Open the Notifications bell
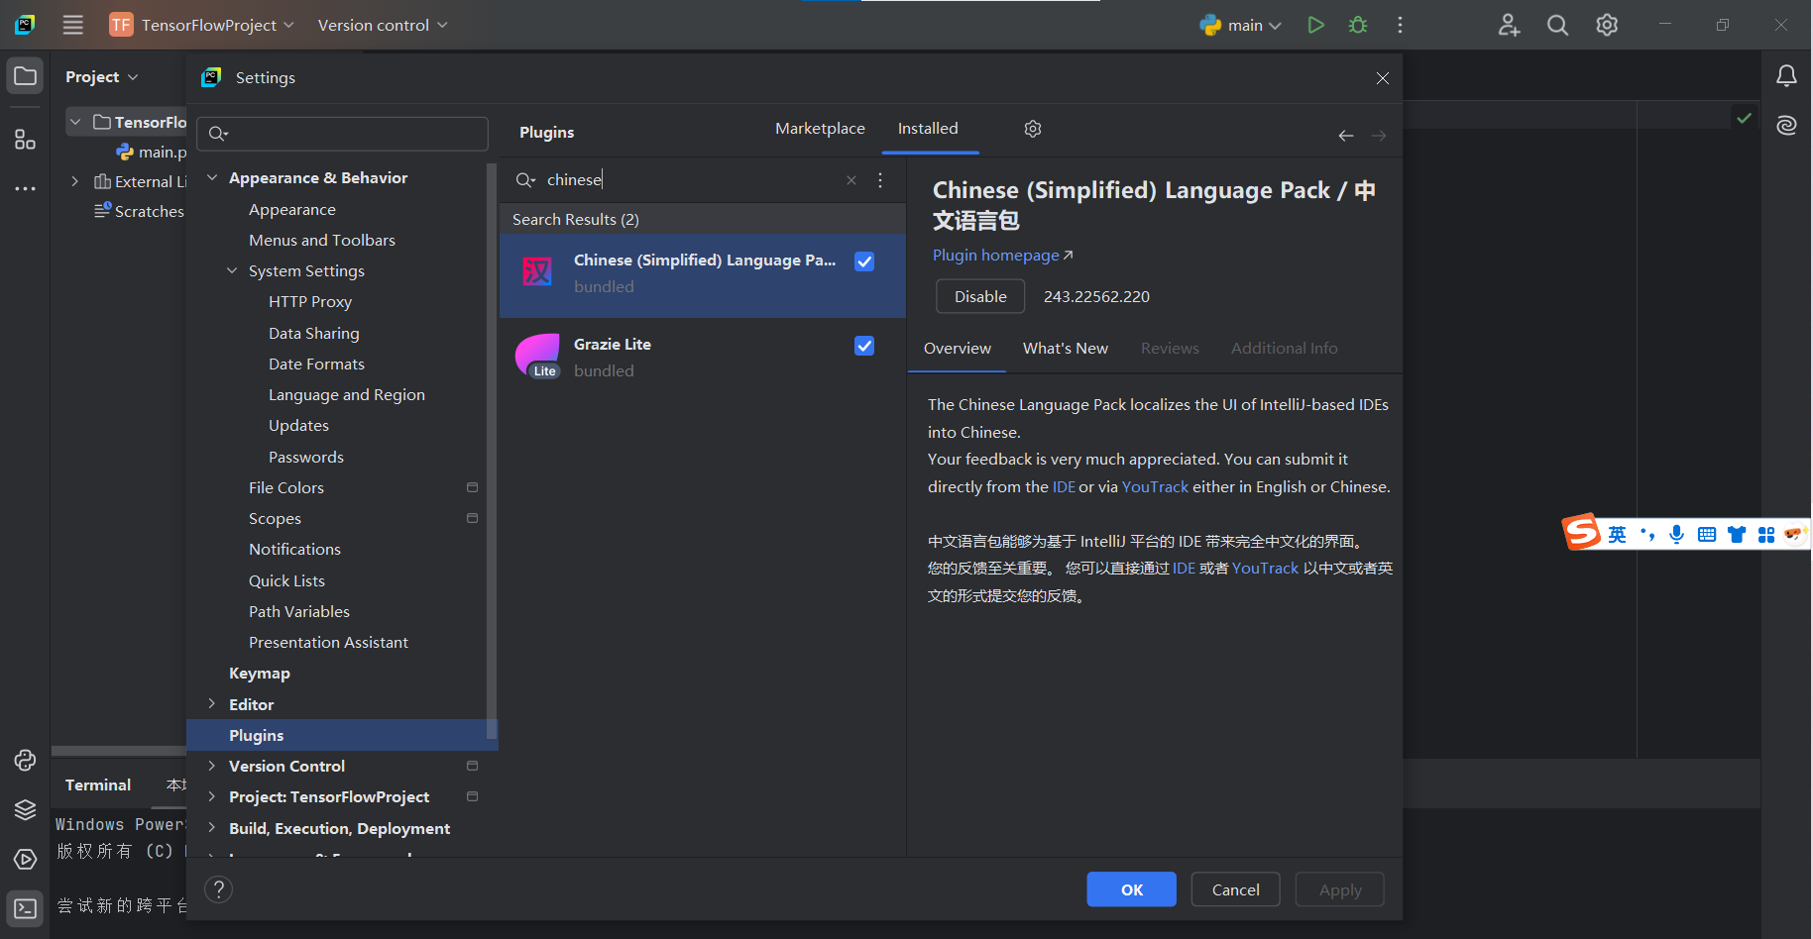Image resolution: width=1813 pixels, height=939 pixels. (1786, 76)
